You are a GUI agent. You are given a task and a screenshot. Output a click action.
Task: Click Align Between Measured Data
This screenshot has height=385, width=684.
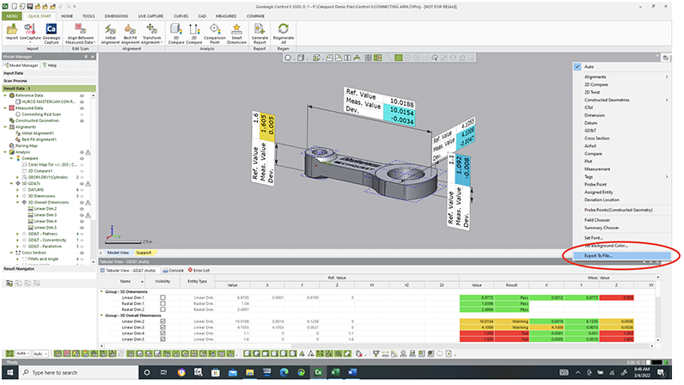[80, 34]
